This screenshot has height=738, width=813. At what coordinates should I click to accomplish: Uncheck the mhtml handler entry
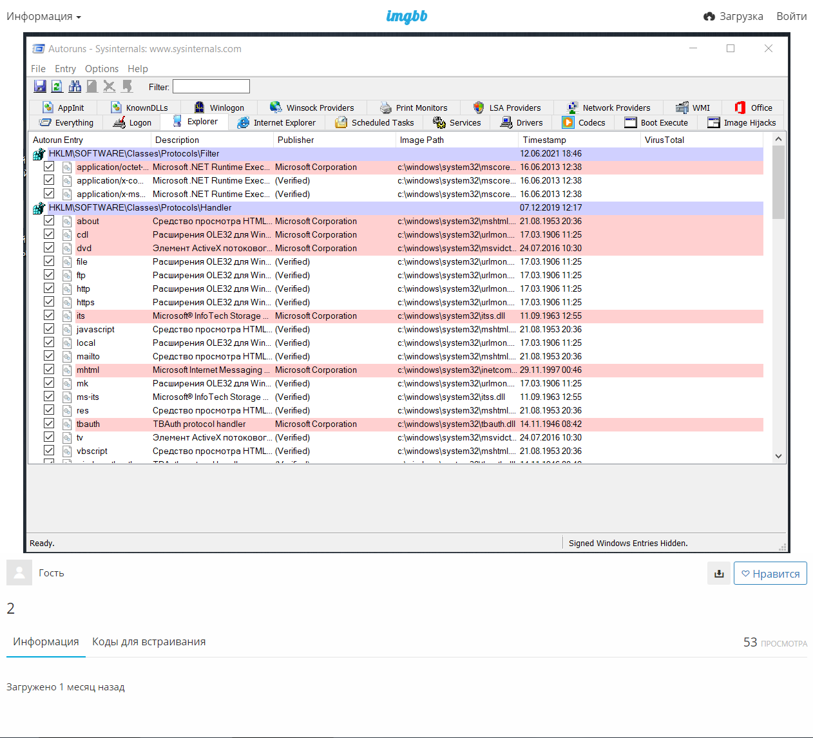click(49, 369)
